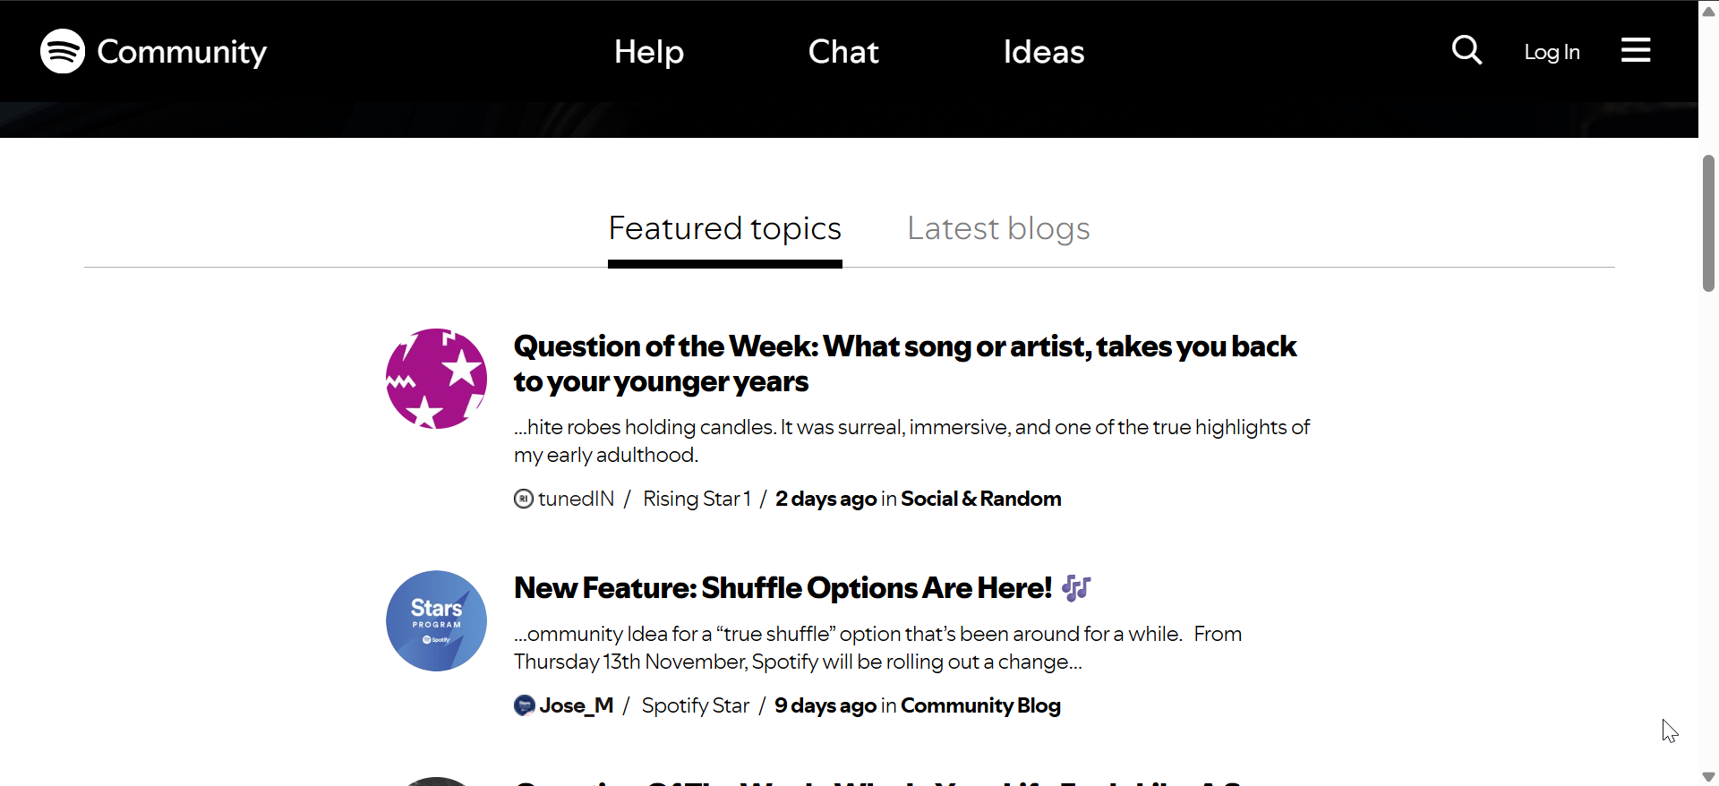Screen dimensions: 1719x786
Task: Switch to the Latest blogs tab
Action: tap(997, 229)
